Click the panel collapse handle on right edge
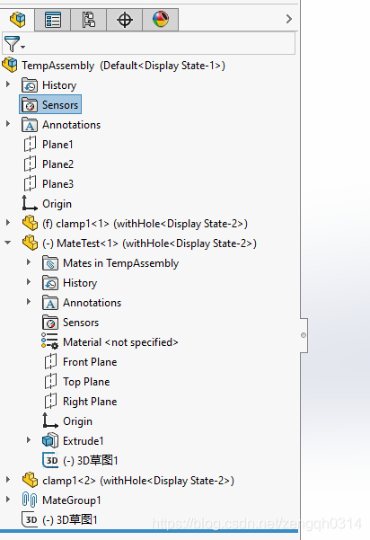Viewport: 370px width, 540px height. coord(304,335)
